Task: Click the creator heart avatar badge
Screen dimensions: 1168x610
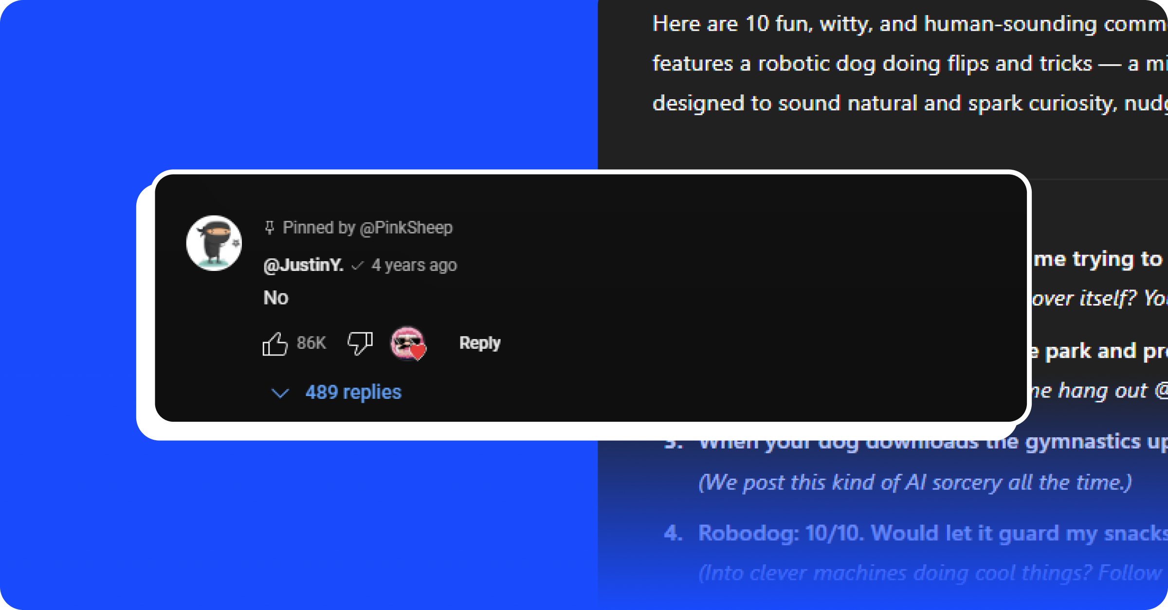Action: pos(408,343)
